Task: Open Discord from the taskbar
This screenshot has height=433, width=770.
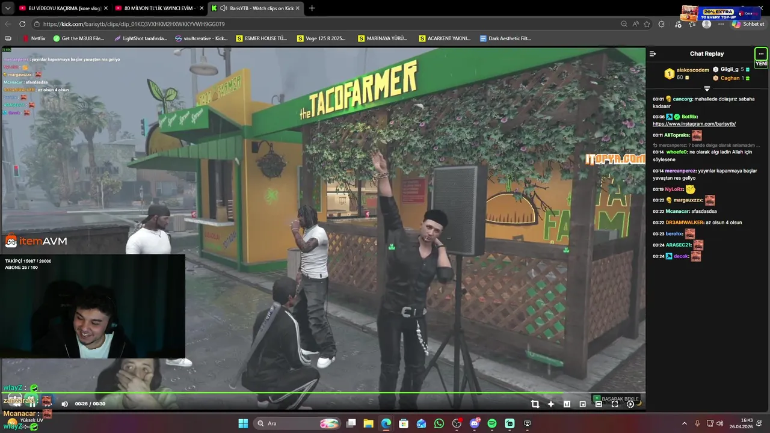Action: coord(474,423)
